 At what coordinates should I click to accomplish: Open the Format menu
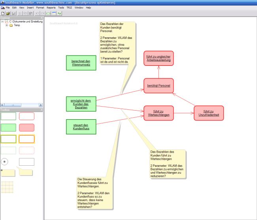[40, 8]
